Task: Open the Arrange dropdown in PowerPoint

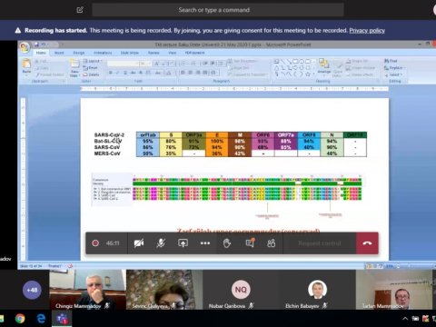Action: (324, 66)
